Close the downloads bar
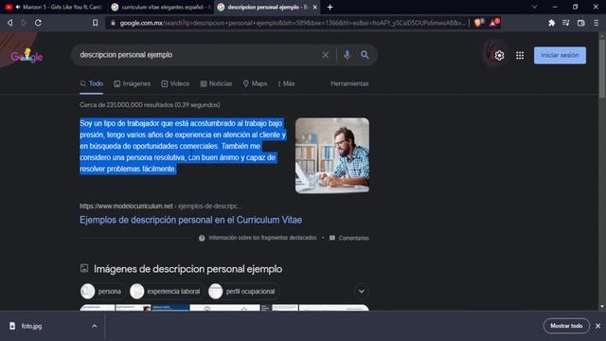Screen dimensions: 606x341 [x=597, y=326]
